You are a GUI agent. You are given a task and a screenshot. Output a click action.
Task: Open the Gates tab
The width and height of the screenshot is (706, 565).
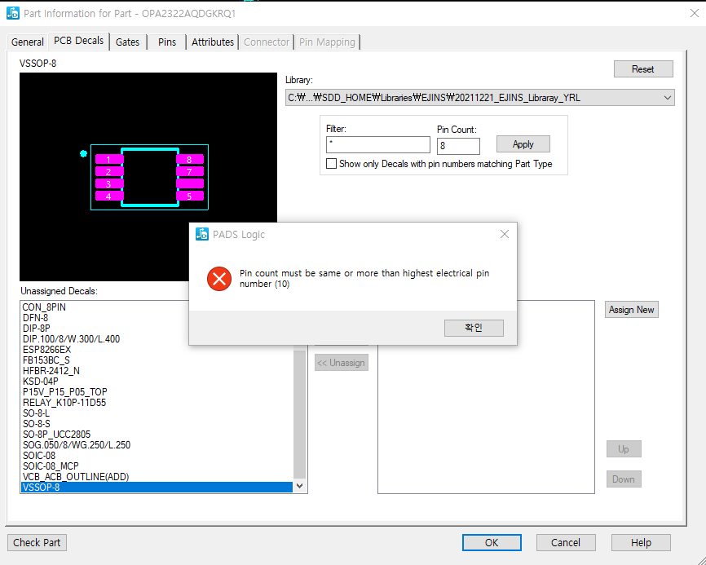click(x=127, y=42)
